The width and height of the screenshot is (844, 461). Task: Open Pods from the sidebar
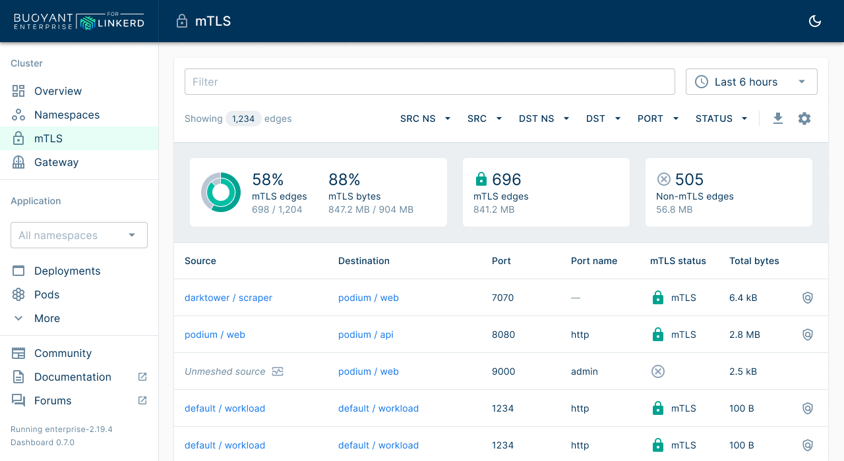tap(18, 294)
